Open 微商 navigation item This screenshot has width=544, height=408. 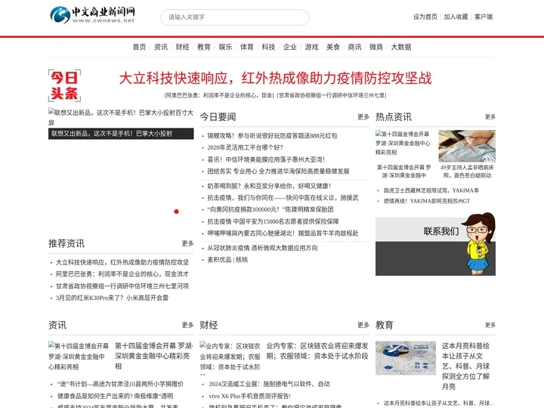pos(376,47)
